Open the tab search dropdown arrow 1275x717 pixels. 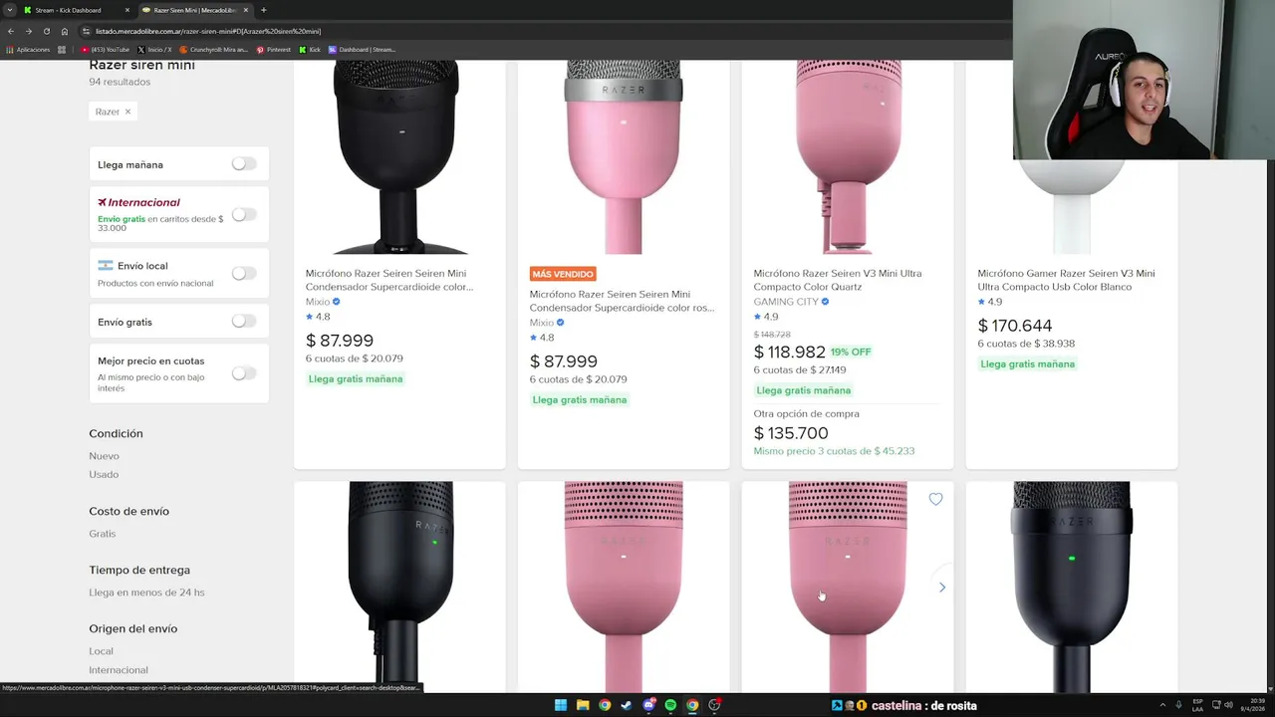(10, 10)
